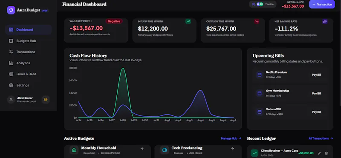Click the purple sparkle icon on Net Savings Rate
The width and height of the screenshot is (341, 158).
click(325, 21)
